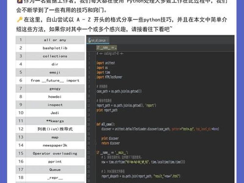This screenshot has width=244, height=183.
Task: Select the 'howdoi' table cell
Action: 55,97
